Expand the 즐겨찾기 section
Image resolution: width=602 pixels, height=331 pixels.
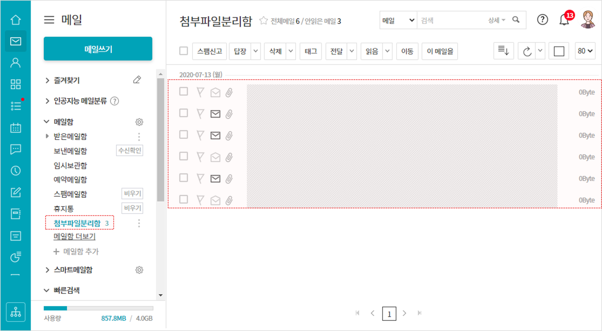pos(47,80)
